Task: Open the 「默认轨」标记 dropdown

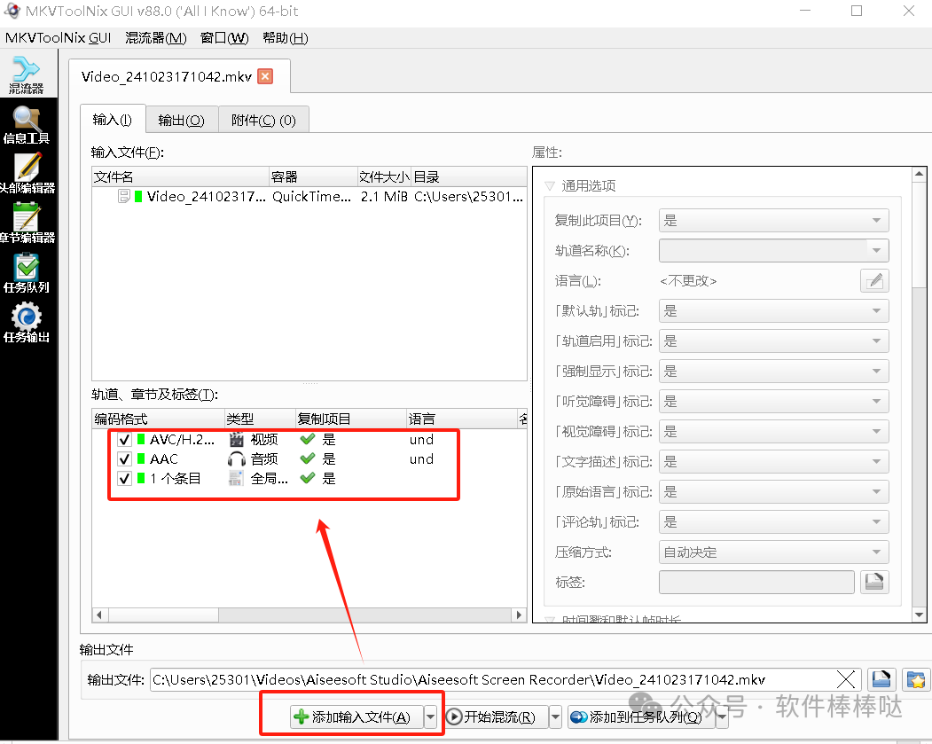Action: pos(773,310)
